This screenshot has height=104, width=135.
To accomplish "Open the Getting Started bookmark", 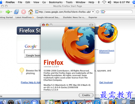I will click(6, 17).
